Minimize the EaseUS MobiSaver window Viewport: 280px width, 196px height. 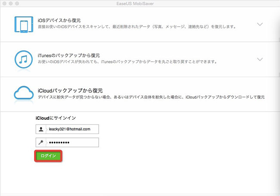click(x=11, y=3)
